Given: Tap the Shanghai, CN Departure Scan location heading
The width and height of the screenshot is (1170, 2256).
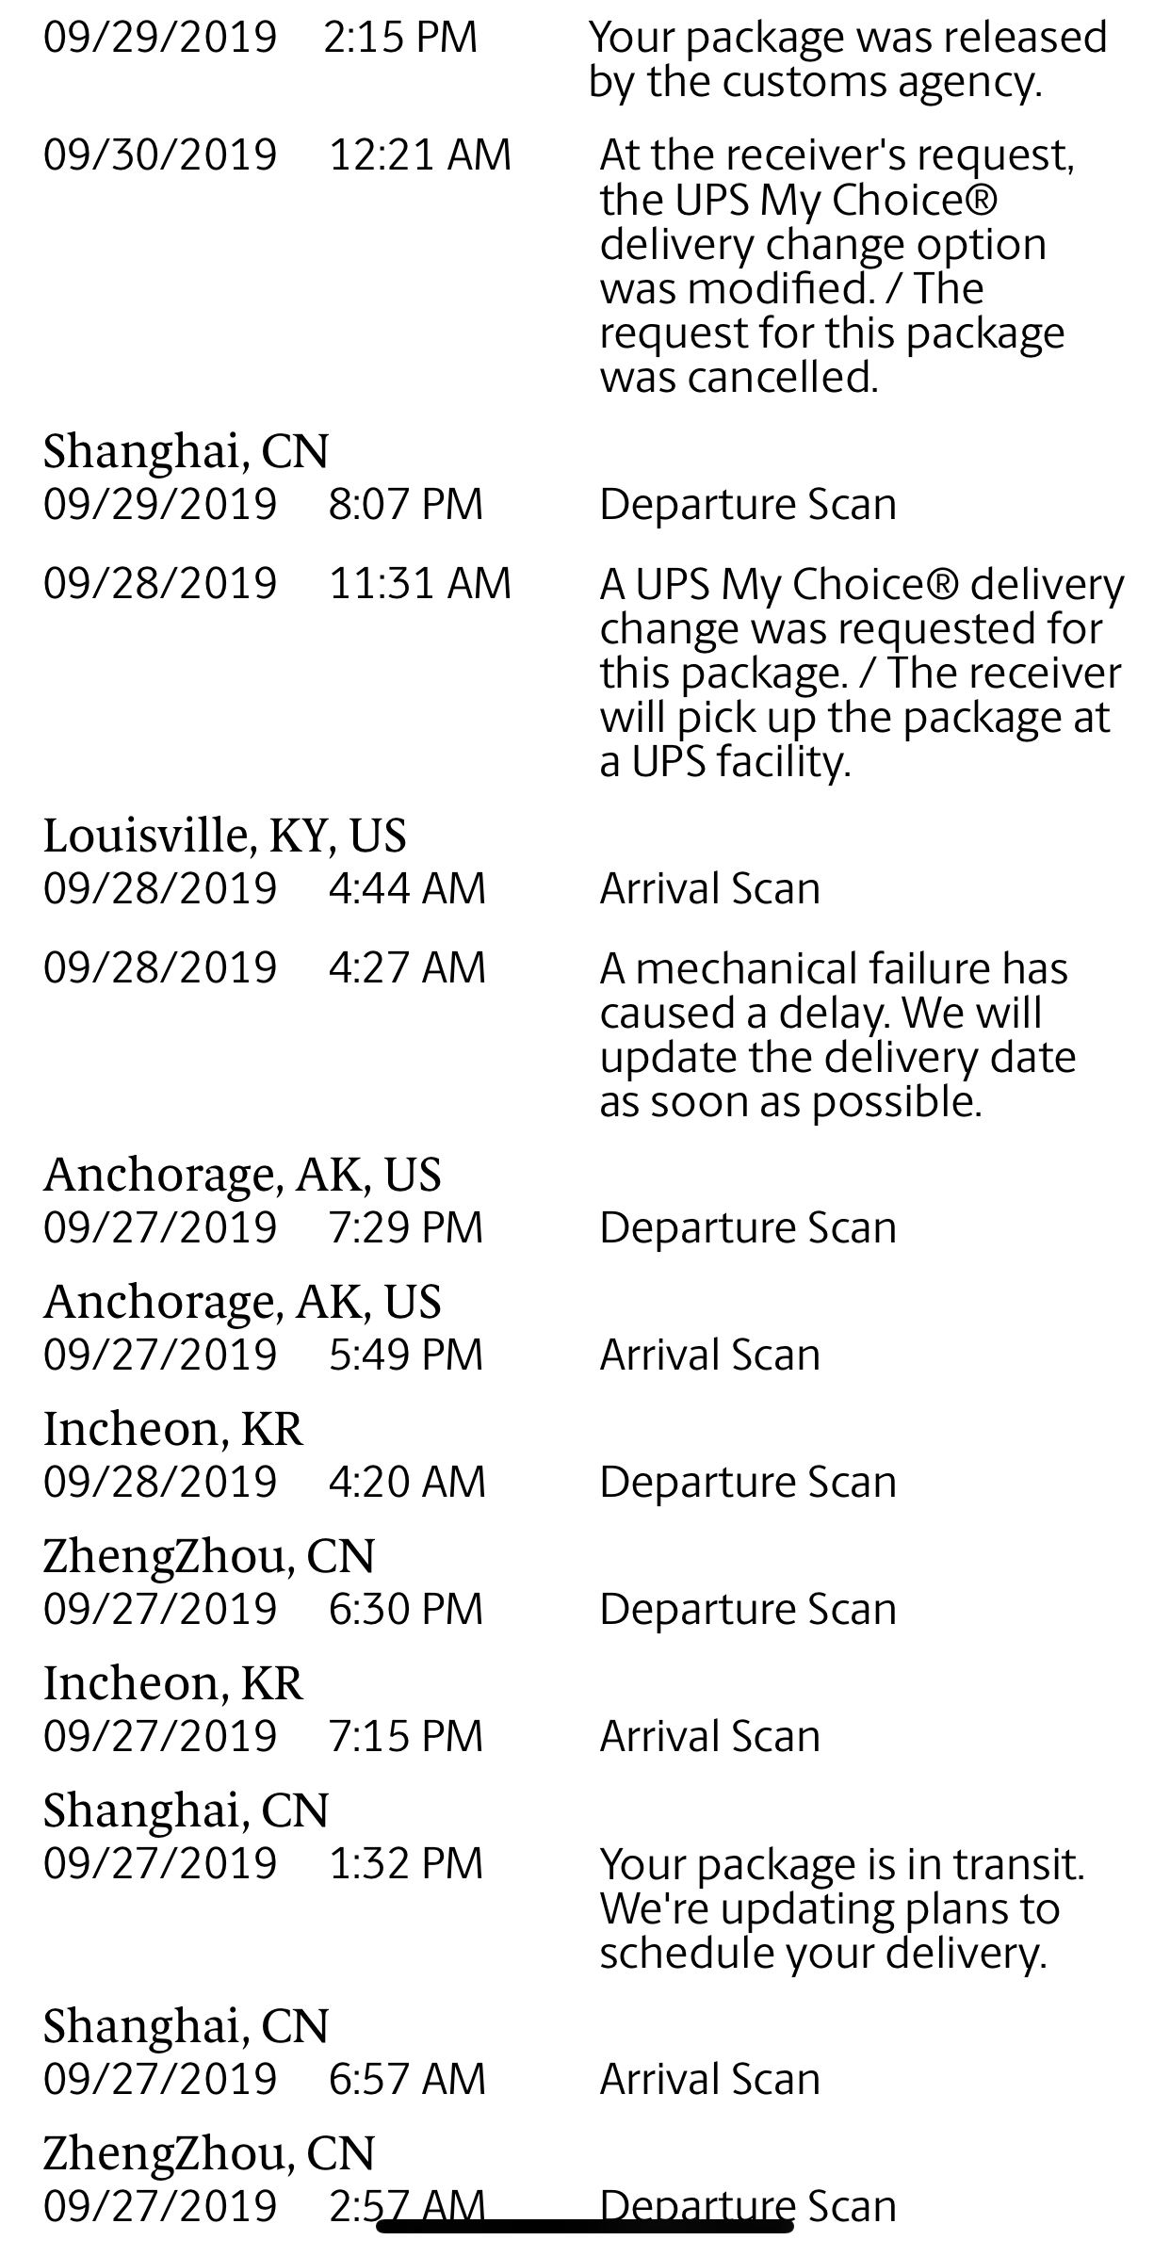Looking at the screenshot, I should coord(187,450).
